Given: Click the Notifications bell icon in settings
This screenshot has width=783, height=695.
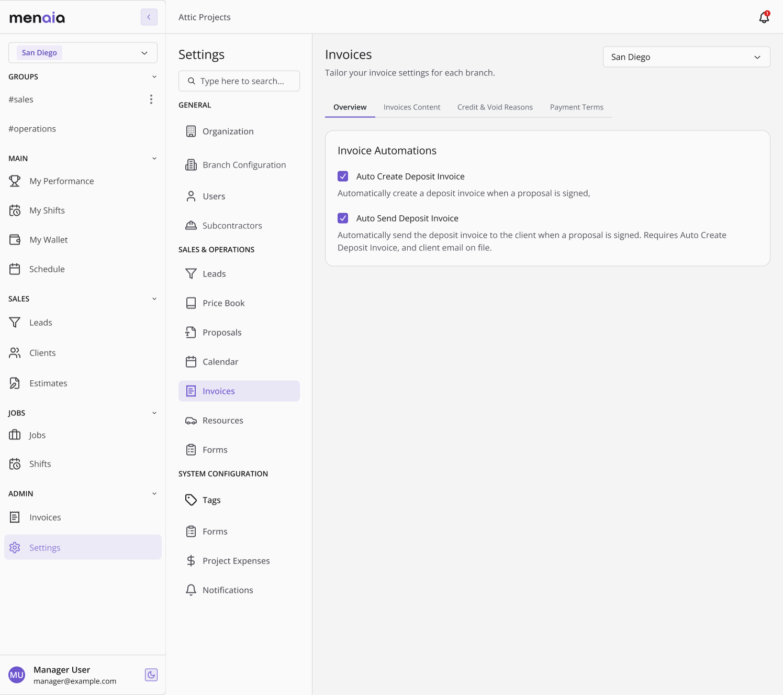Looking at the screenshot, I should coord(191,590).
